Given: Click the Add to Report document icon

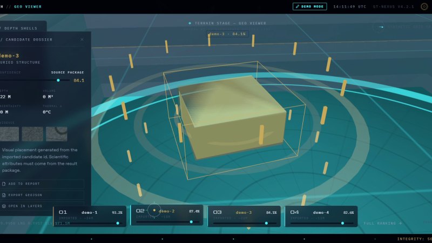Looking at the screenshot, I should point(4,184).
